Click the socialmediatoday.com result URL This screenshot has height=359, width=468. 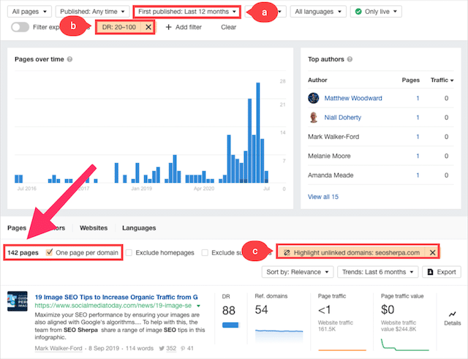pos(113,306)
